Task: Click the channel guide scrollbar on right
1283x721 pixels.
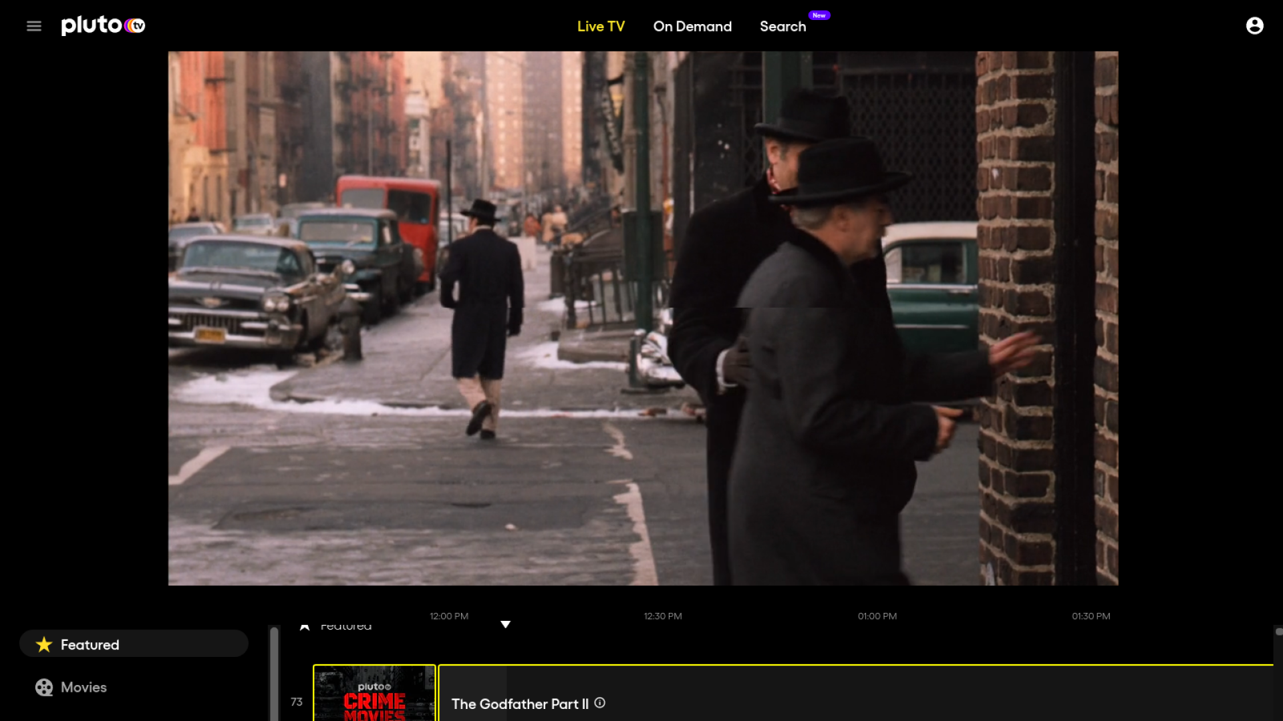Action: [1278, 632]
